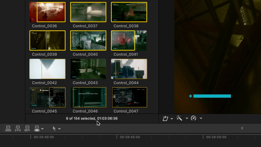
Task: Overwrite storyline with the selected clip
Action: tap(37, 128)
